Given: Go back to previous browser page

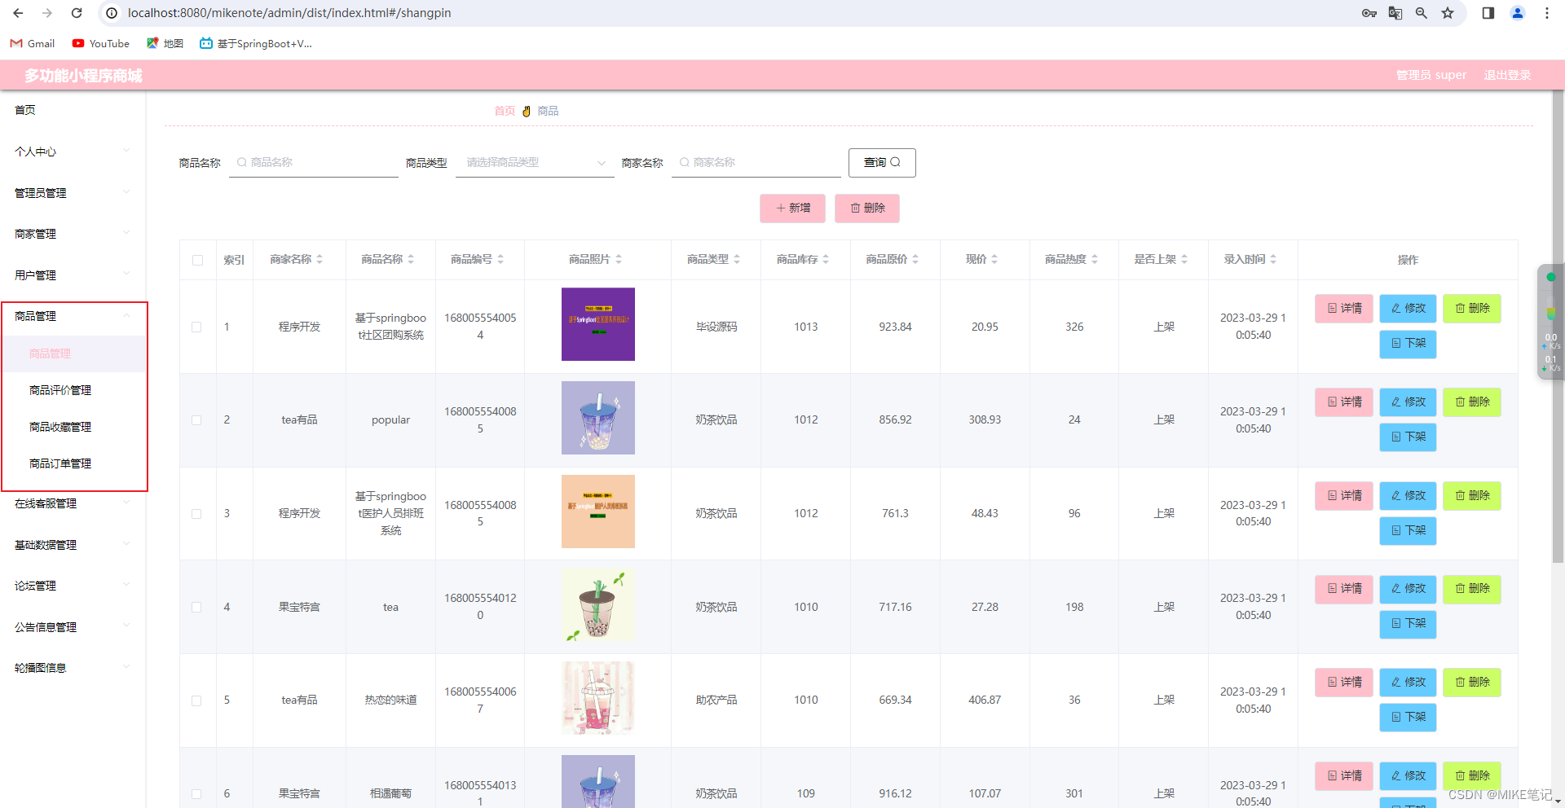Looking at the screenshot, I should coord(18,13).
